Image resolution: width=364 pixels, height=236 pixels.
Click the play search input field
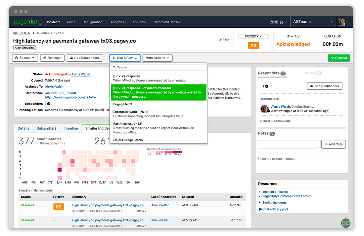(x=159, y=67)
